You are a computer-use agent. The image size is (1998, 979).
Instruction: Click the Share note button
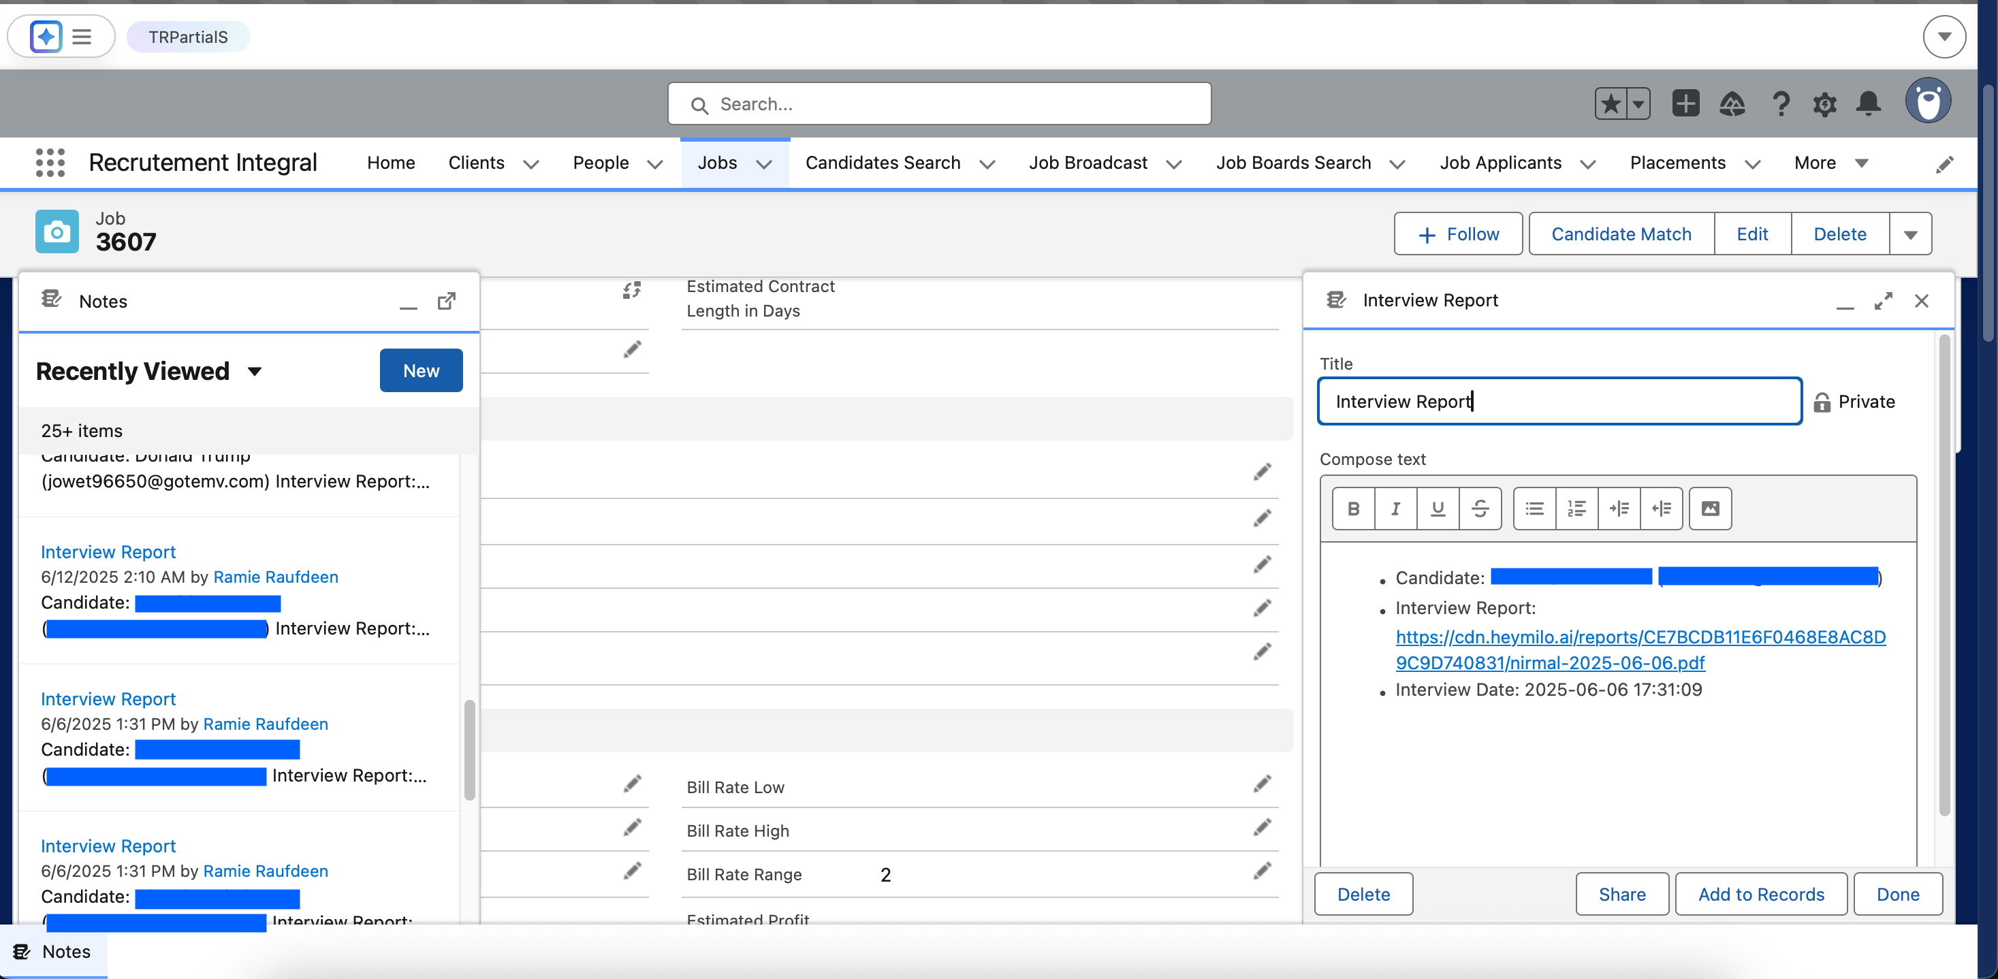click(1622, 894)
